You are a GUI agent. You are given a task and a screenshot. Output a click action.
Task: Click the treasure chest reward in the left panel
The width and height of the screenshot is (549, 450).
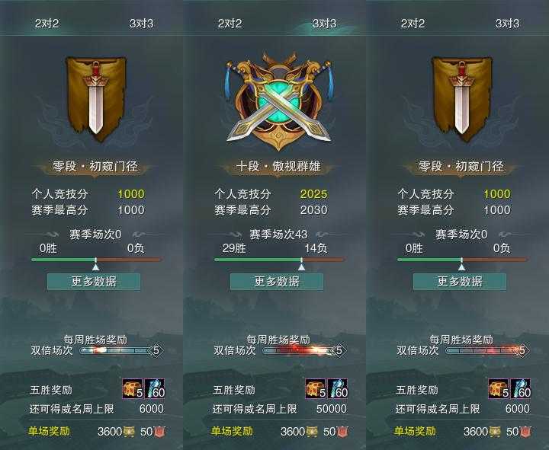point(133,389)
